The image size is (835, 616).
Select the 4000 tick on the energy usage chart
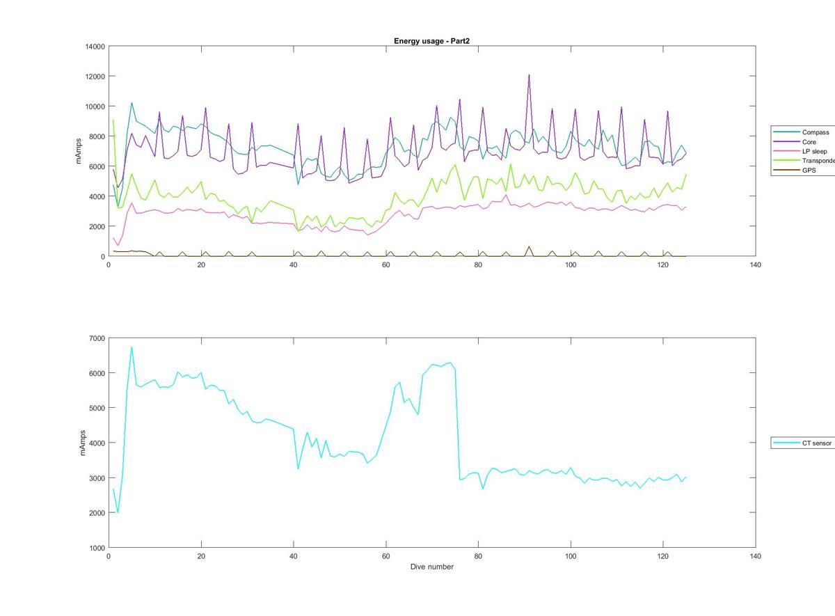click(97, 196)
